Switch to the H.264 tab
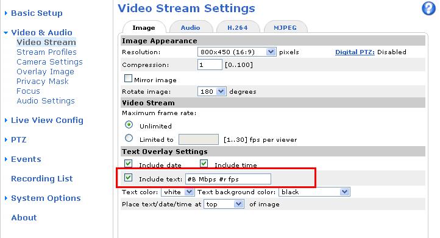This screenshot has height=238, width=440. [238, 27]
